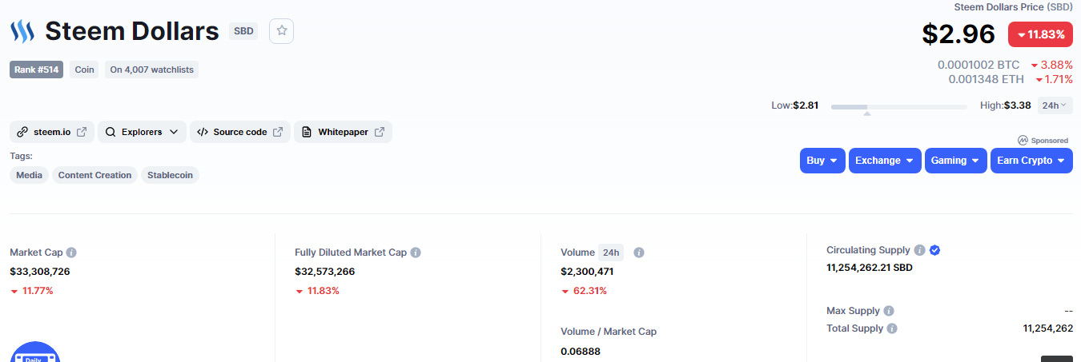Open the Explorers dropdown
The image size is (1081, 362).
point(142,132)
